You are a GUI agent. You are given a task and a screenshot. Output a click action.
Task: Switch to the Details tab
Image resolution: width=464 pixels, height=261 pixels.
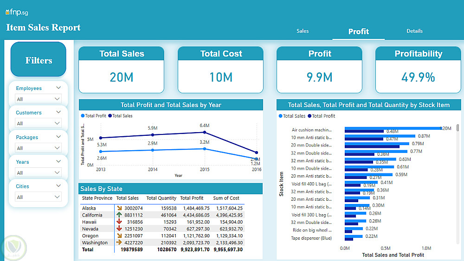tap(414, 31)
